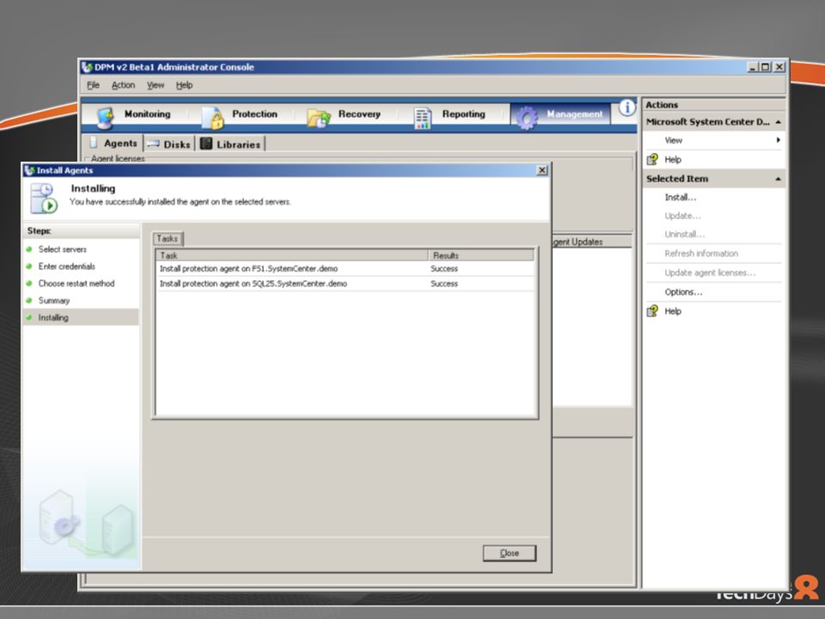The width and height of the screenshot is (825, 619).
Task: Click the Protection padlock icon
Action: point(212,118)
